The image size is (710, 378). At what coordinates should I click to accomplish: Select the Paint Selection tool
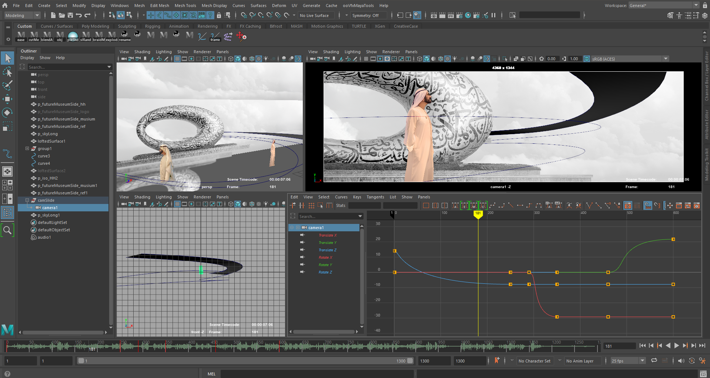pos(7,85)
